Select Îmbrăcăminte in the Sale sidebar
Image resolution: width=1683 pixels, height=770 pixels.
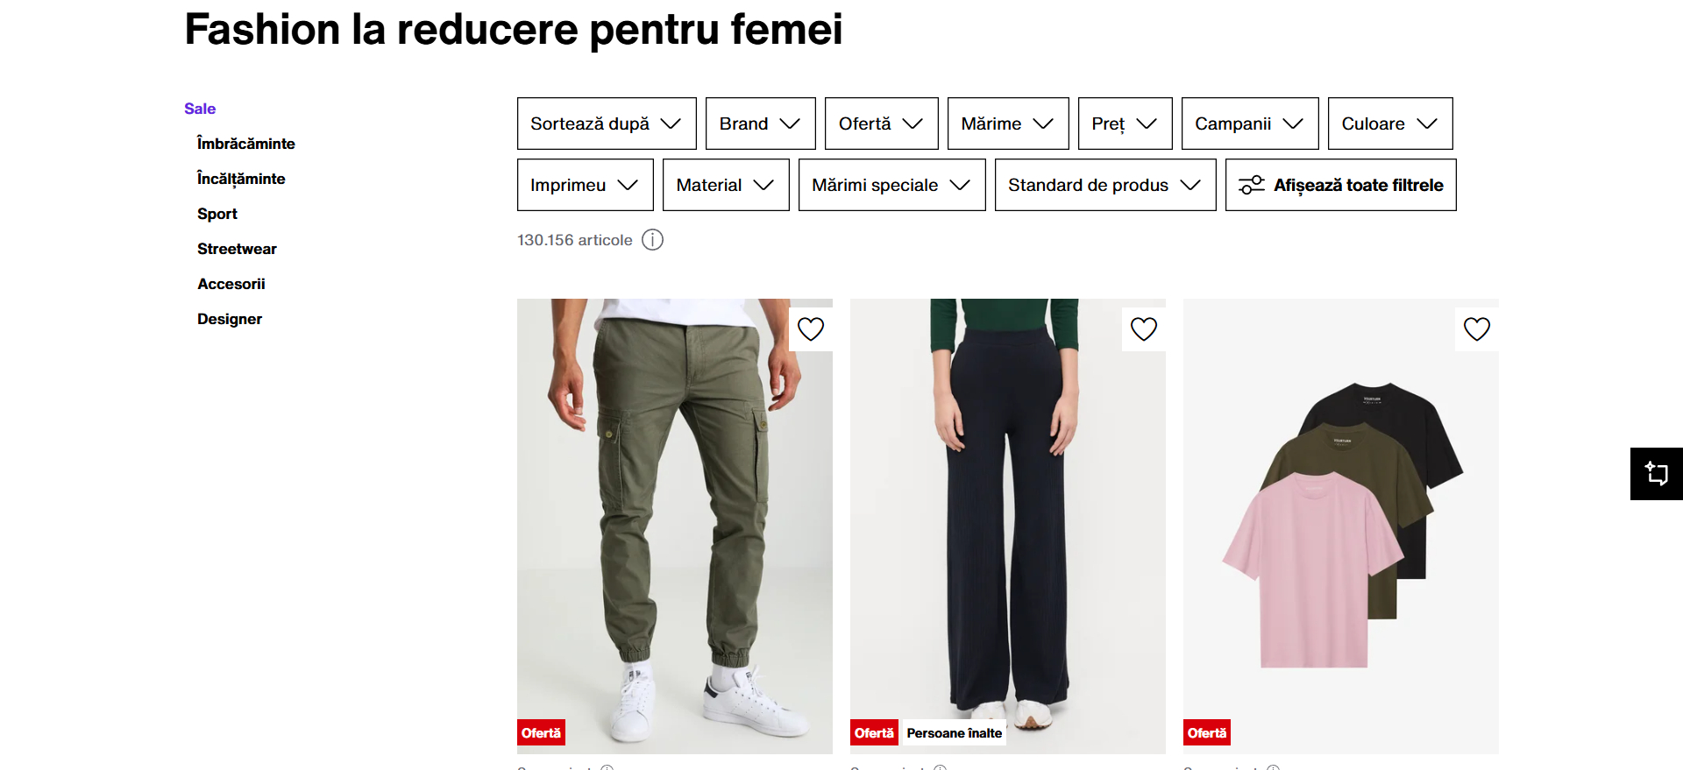click(x=246, y=144)
